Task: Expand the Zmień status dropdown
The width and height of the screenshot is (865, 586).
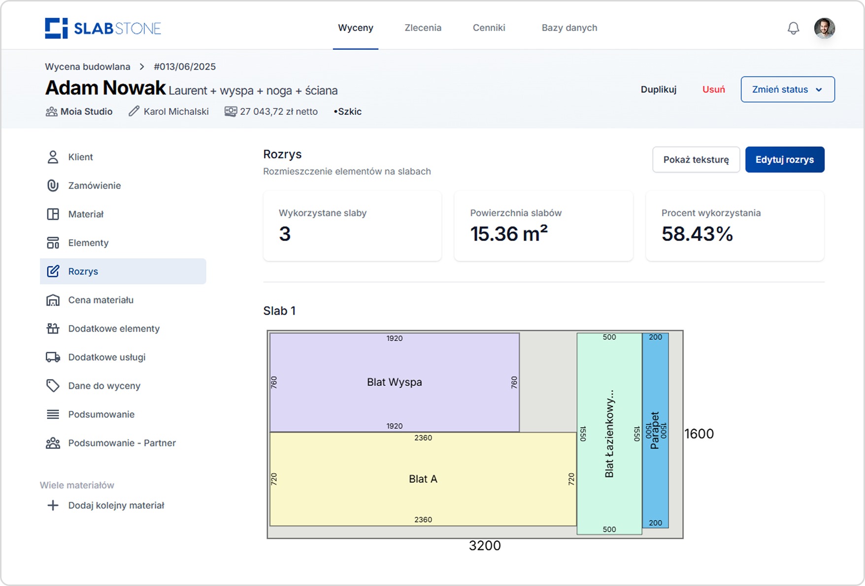Action: 787,90
